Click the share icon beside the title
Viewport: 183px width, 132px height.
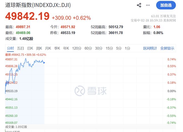pyautogui.click(x=139, y=5)
